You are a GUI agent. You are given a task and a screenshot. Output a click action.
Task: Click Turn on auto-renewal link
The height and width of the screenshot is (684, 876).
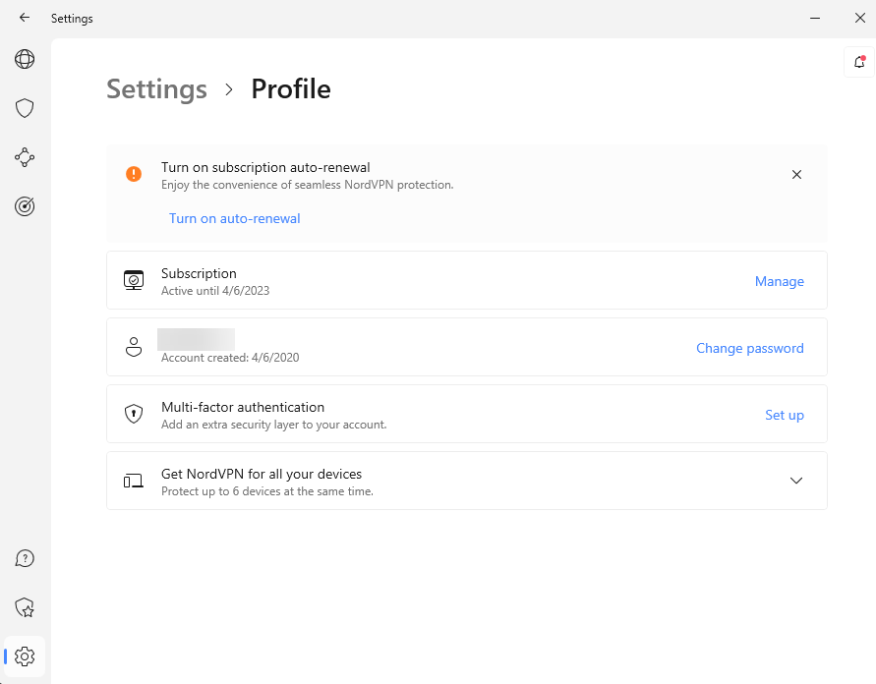click(x=235, y=219)
